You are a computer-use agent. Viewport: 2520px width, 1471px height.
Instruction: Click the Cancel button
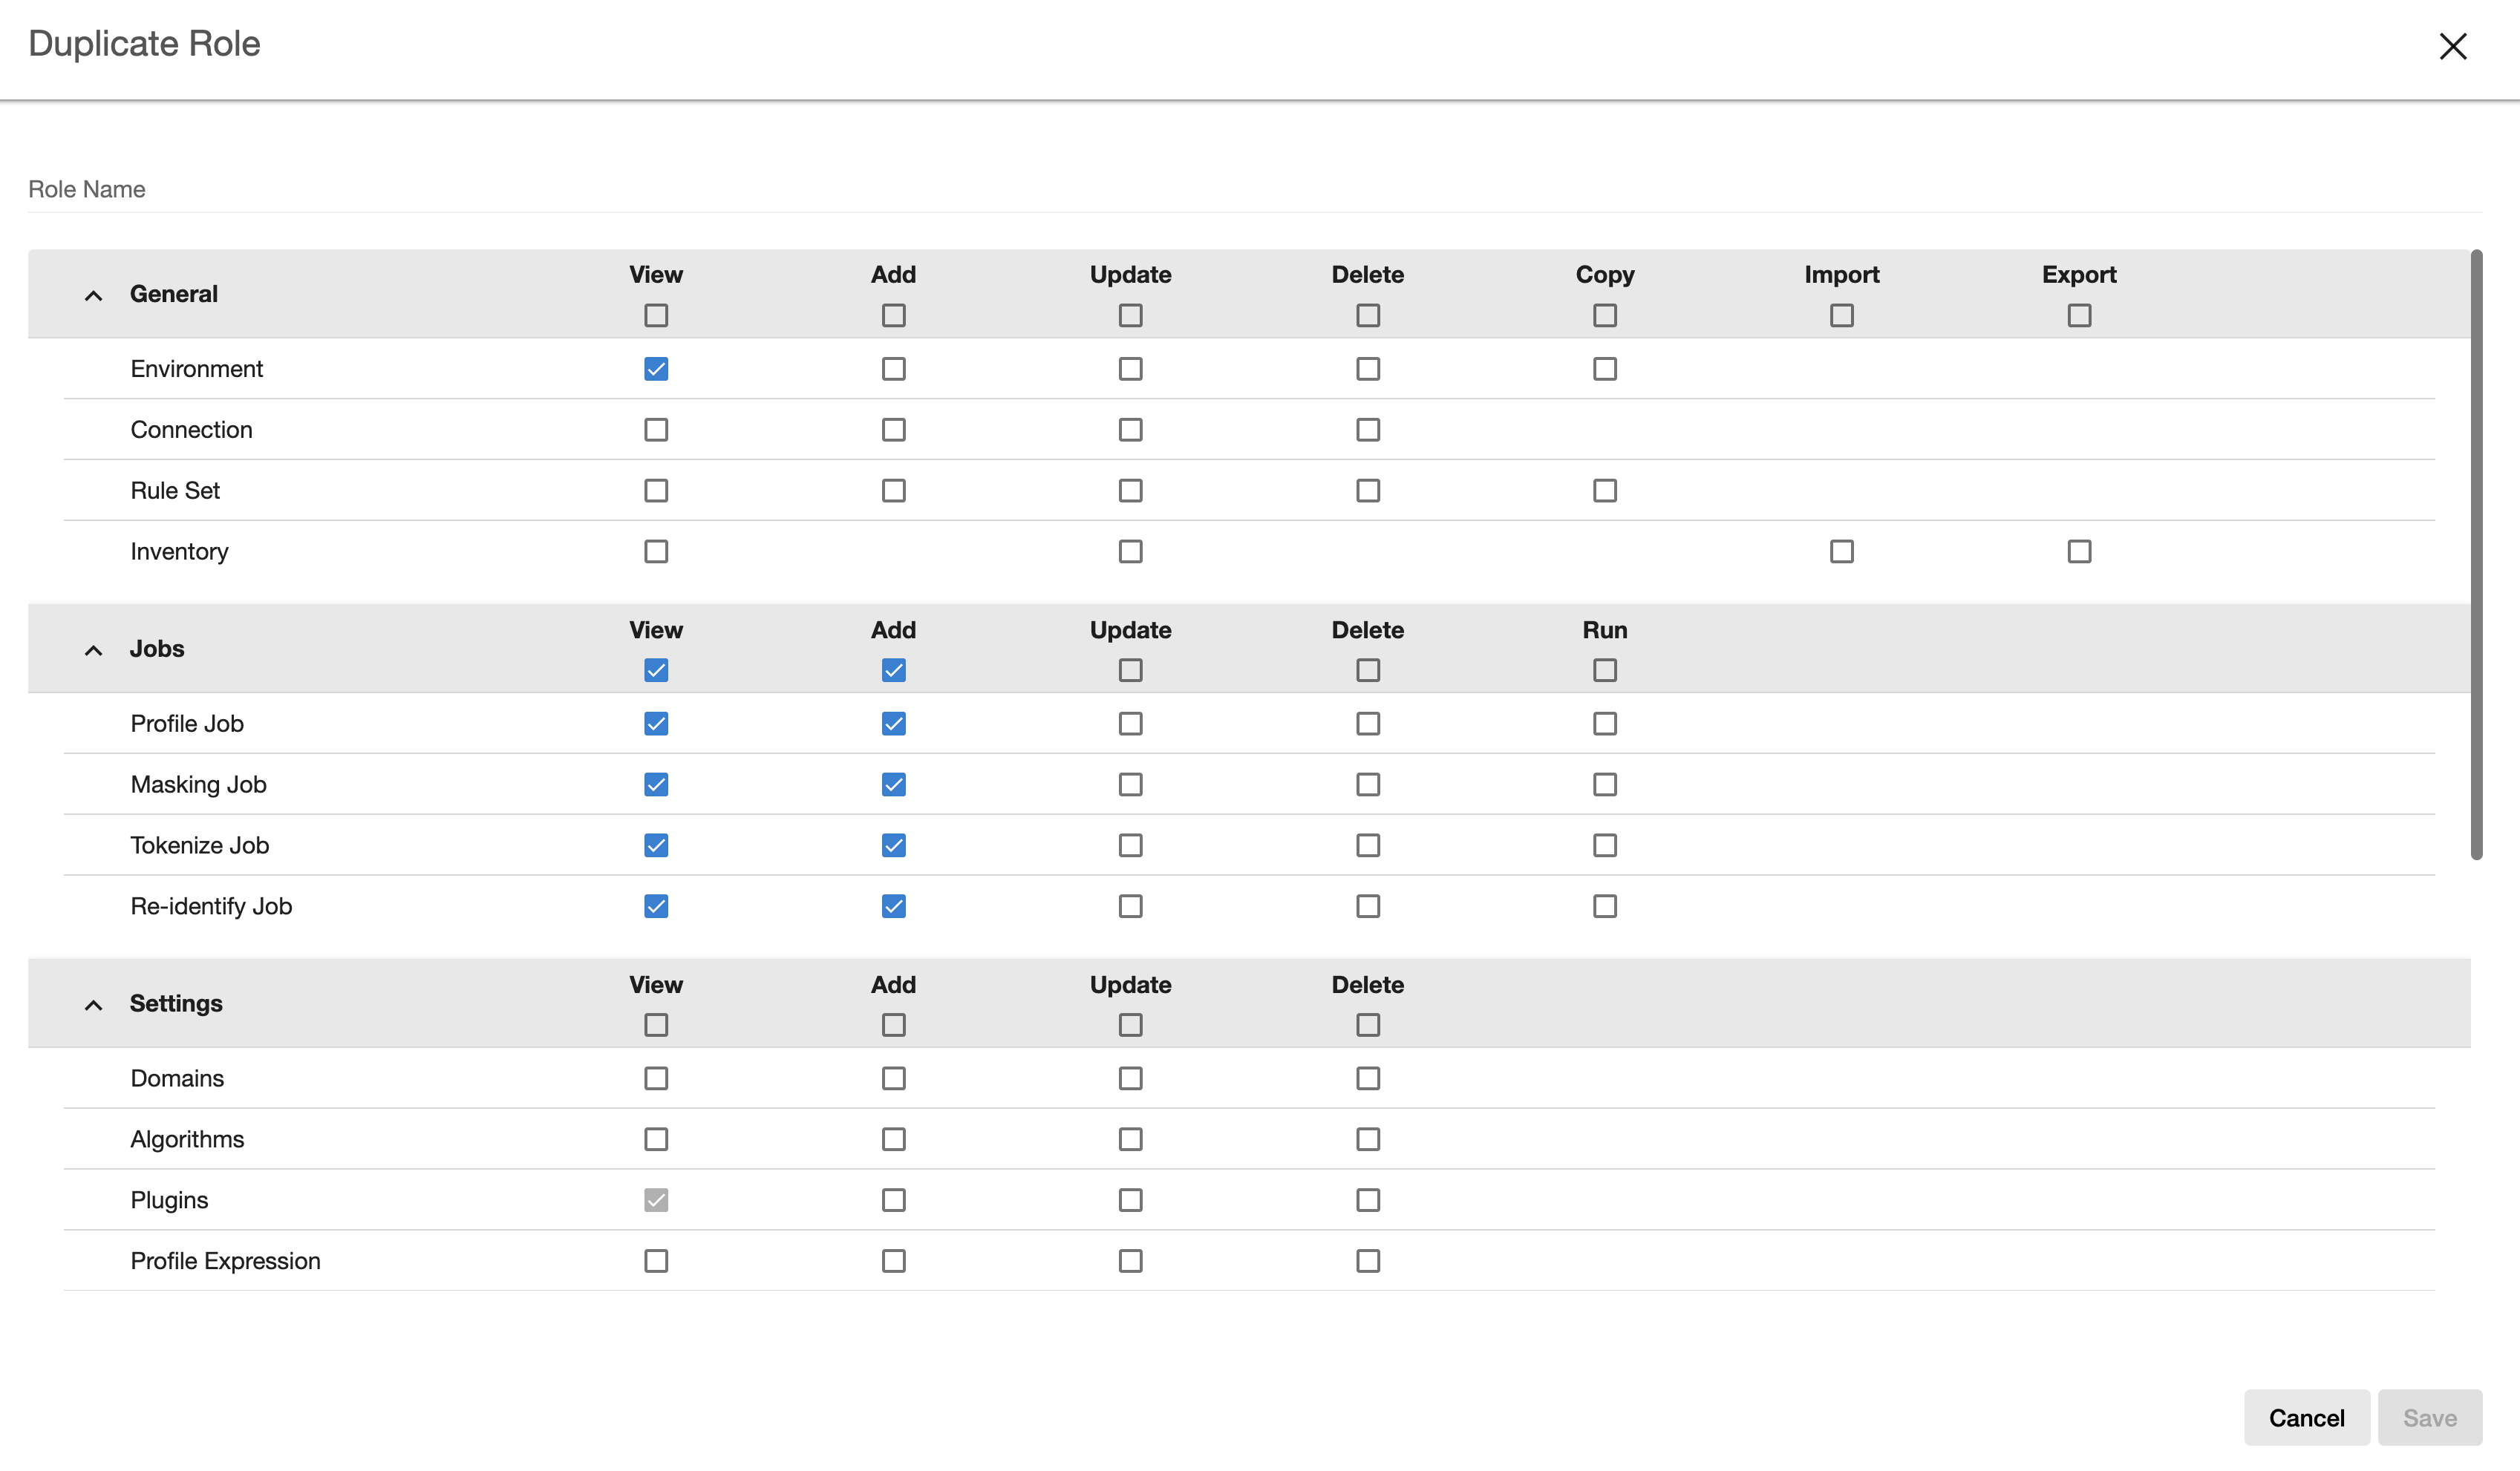click(2305, 1417)
